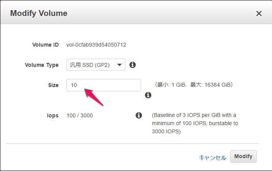
Task: Close the Modify Volume dialog
Action: click(x=259, y=14)
